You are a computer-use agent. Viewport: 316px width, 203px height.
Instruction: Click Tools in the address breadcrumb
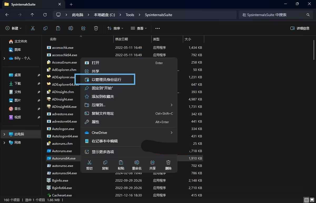130,15
